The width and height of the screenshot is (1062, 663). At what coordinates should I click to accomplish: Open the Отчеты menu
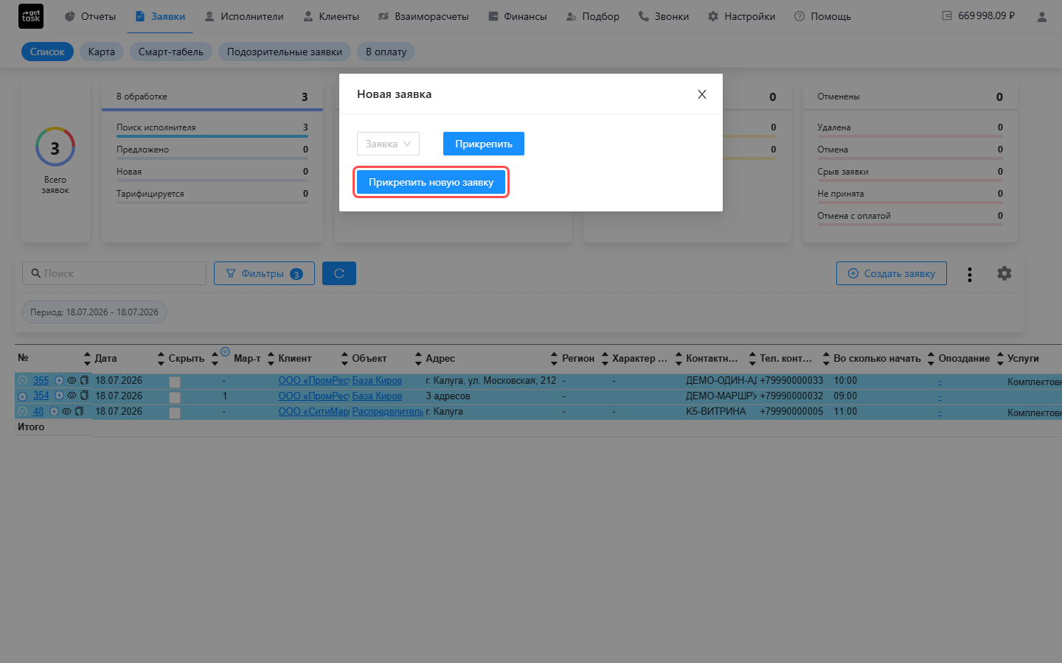coord(90,16)
